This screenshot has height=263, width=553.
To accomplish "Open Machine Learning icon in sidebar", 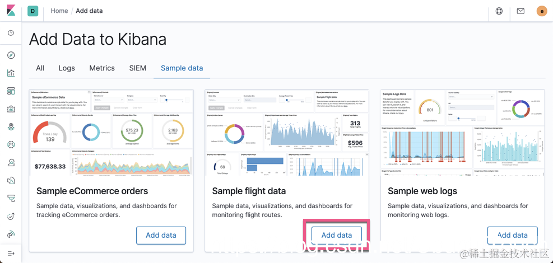I will click(11, 145).
